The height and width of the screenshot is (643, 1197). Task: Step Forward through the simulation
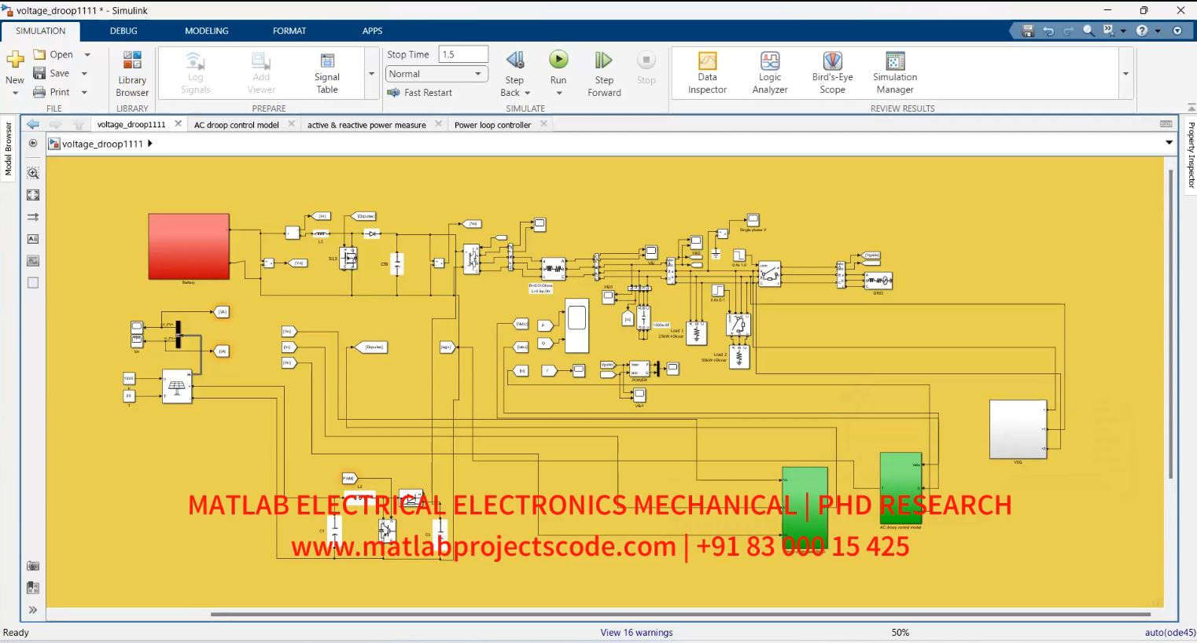[603, 72]
